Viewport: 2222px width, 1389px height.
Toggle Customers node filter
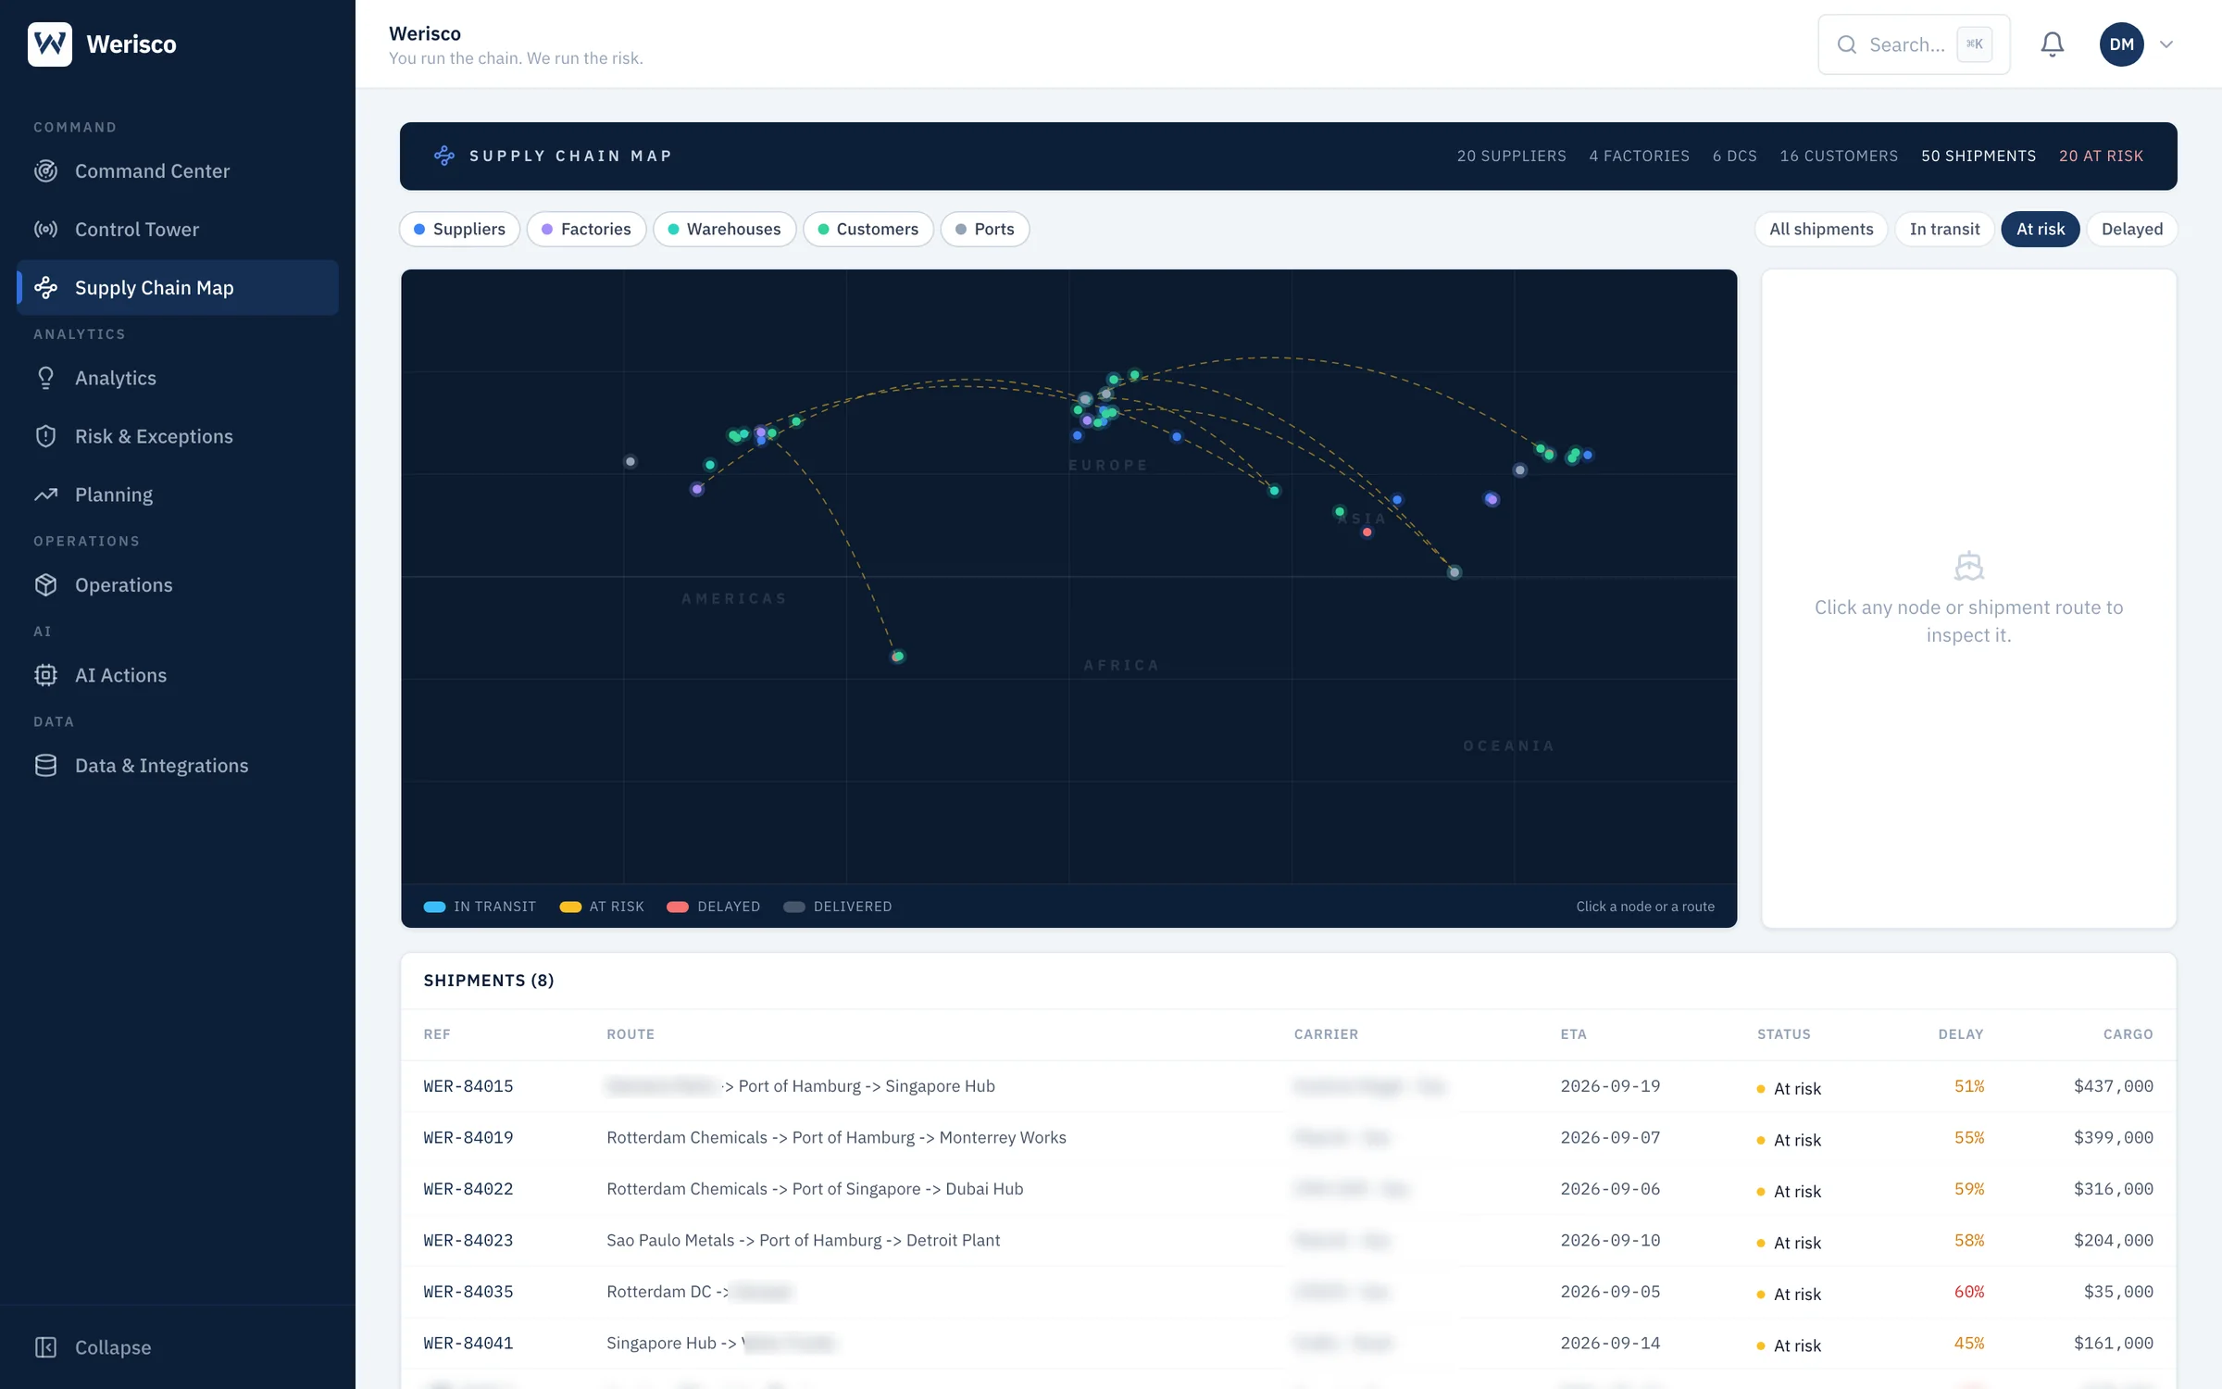coord(868,229)
